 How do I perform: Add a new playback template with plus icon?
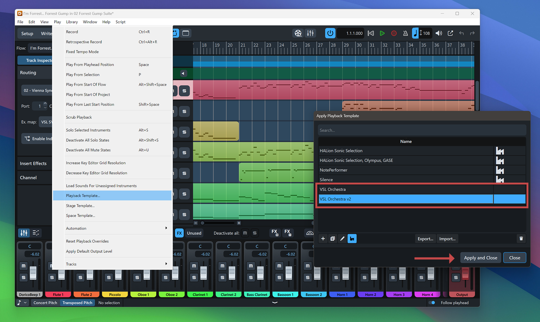point(323,239)
